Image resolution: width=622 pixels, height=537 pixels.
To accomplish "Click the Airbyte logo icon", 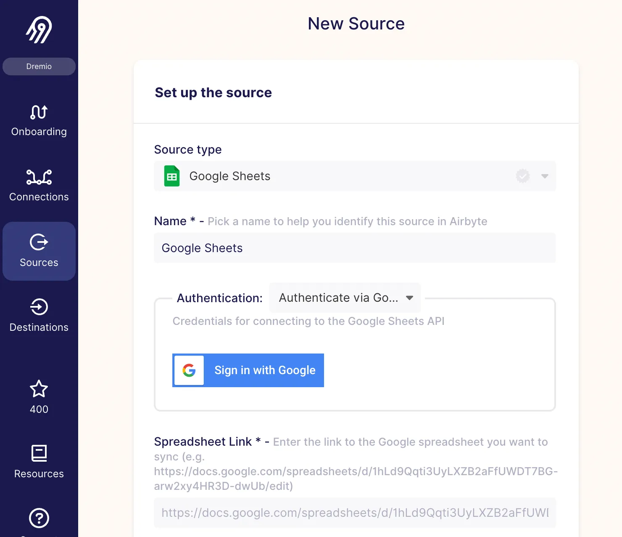I will tap(39, 29).
